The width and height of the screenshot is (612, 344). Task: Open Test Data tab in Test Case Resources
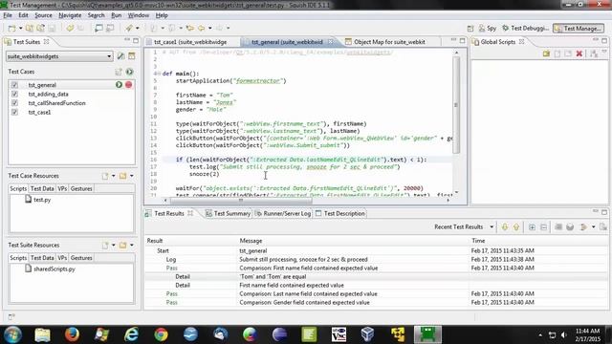click(42, 189)
